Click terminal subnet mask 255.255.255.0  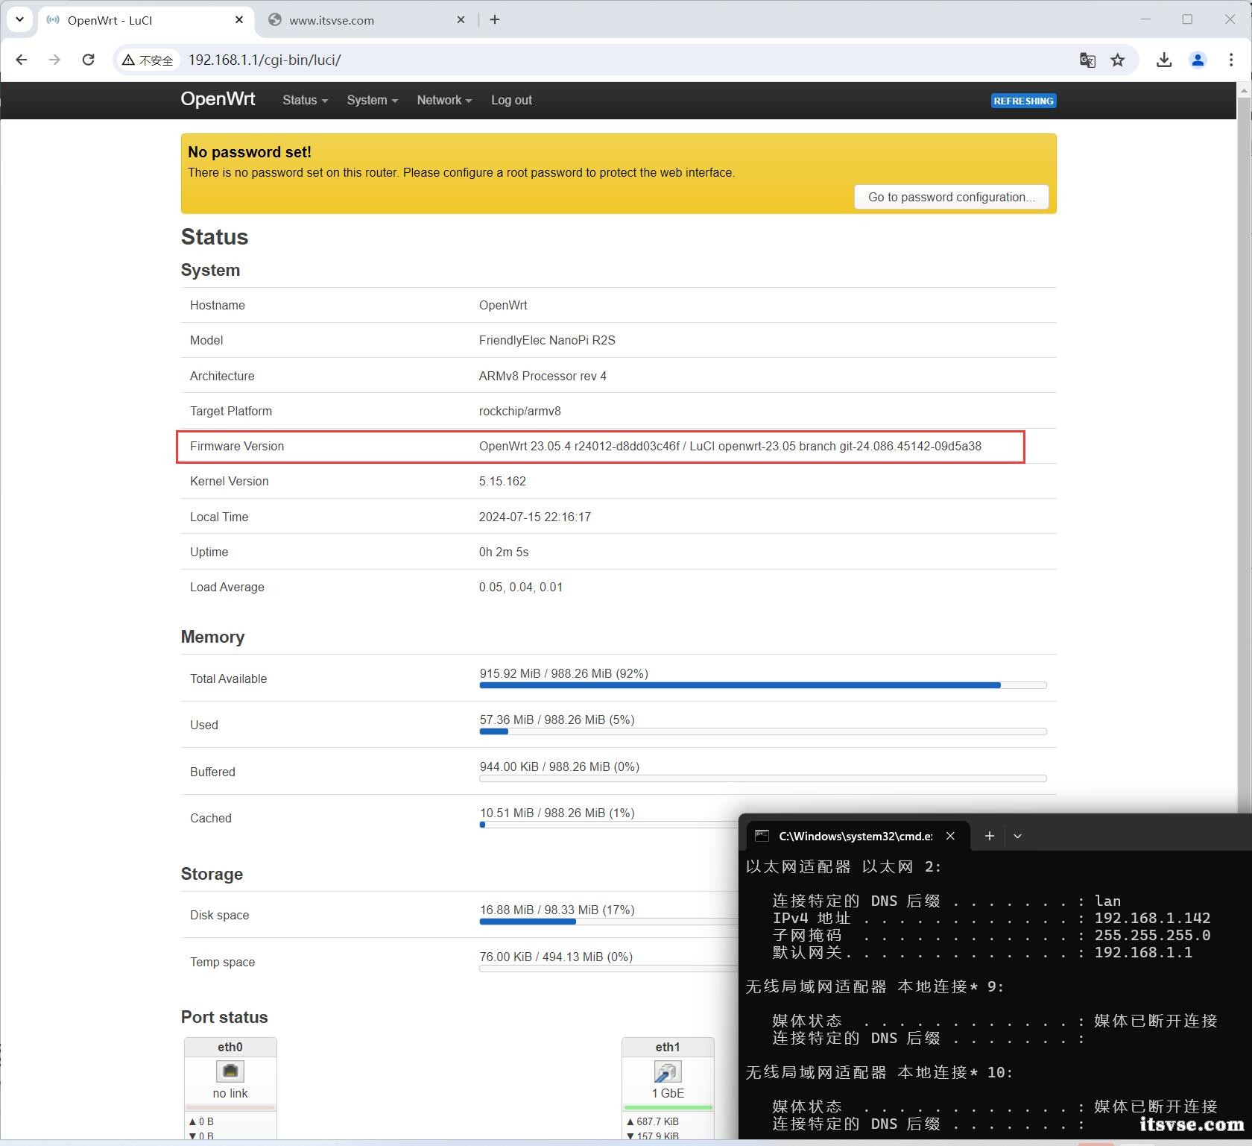coord(1152,935)
